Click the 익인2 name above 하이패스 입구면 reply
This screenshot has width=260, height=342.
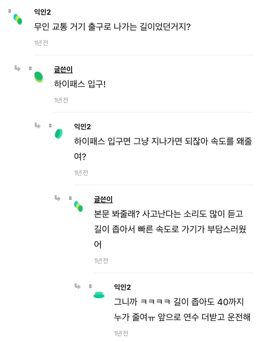(x=82, y=126)
